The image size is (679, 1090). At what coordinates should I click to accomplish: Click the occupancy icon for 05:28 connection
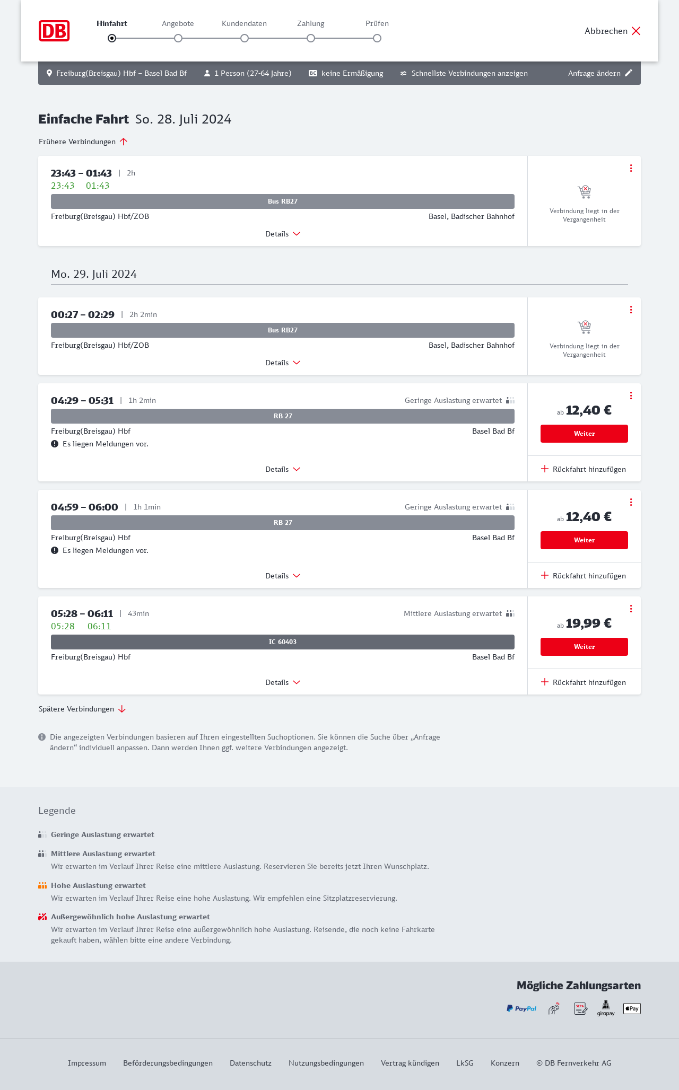pos(510,613)
